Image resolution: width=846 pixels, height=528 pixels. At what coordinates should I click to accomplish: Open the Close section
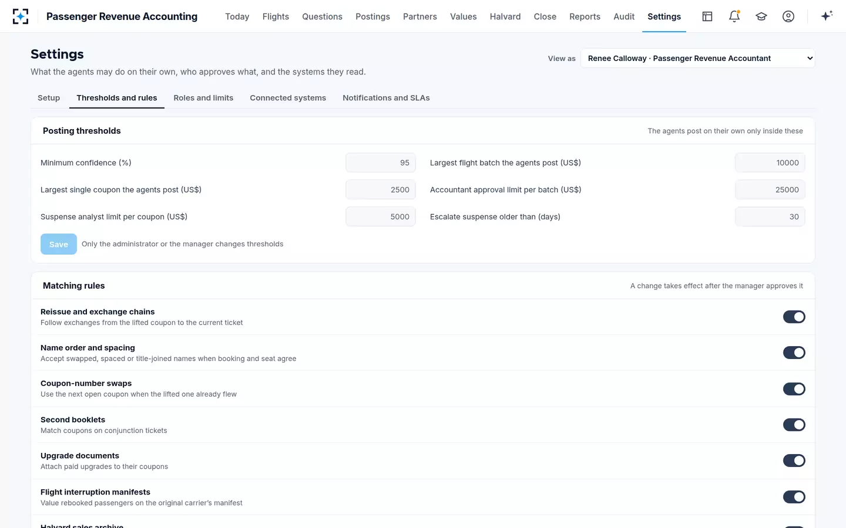point(545,16)
